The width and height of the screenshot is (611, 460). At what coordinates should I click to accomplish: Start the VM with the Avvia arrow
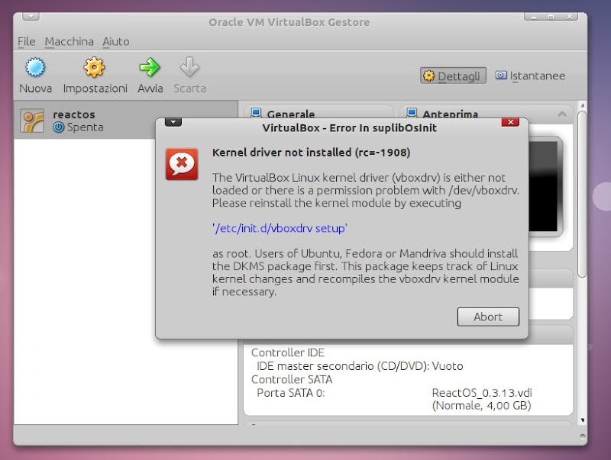click(150, 67)
